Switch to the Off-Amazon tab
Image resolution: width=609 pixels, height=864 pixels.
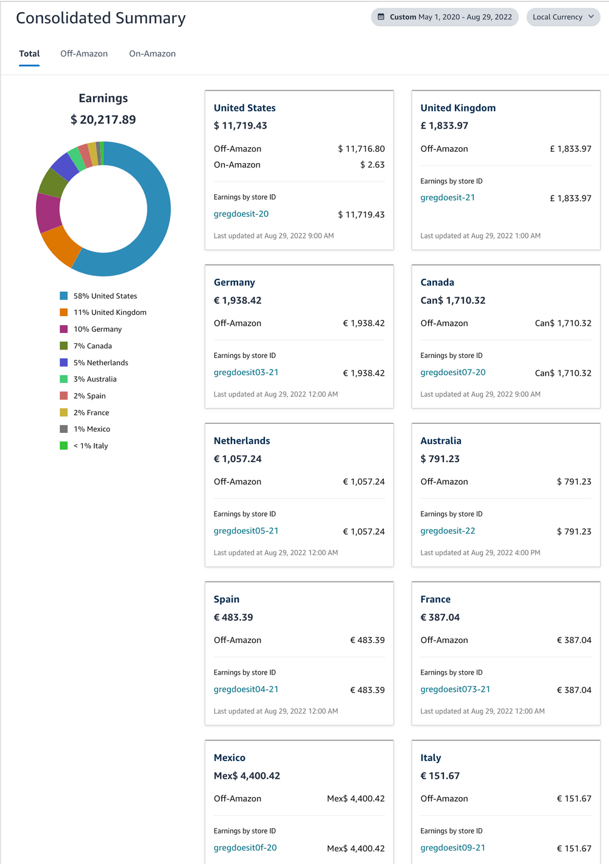83,54
